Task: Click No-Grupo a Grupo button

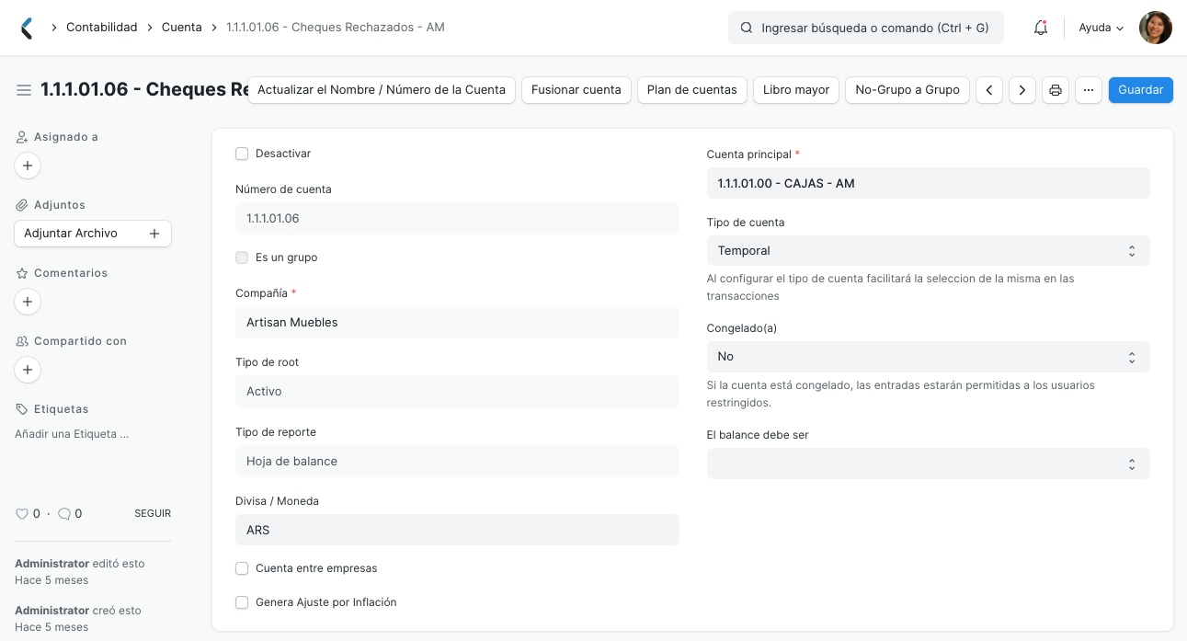Action: coord(907,90)
